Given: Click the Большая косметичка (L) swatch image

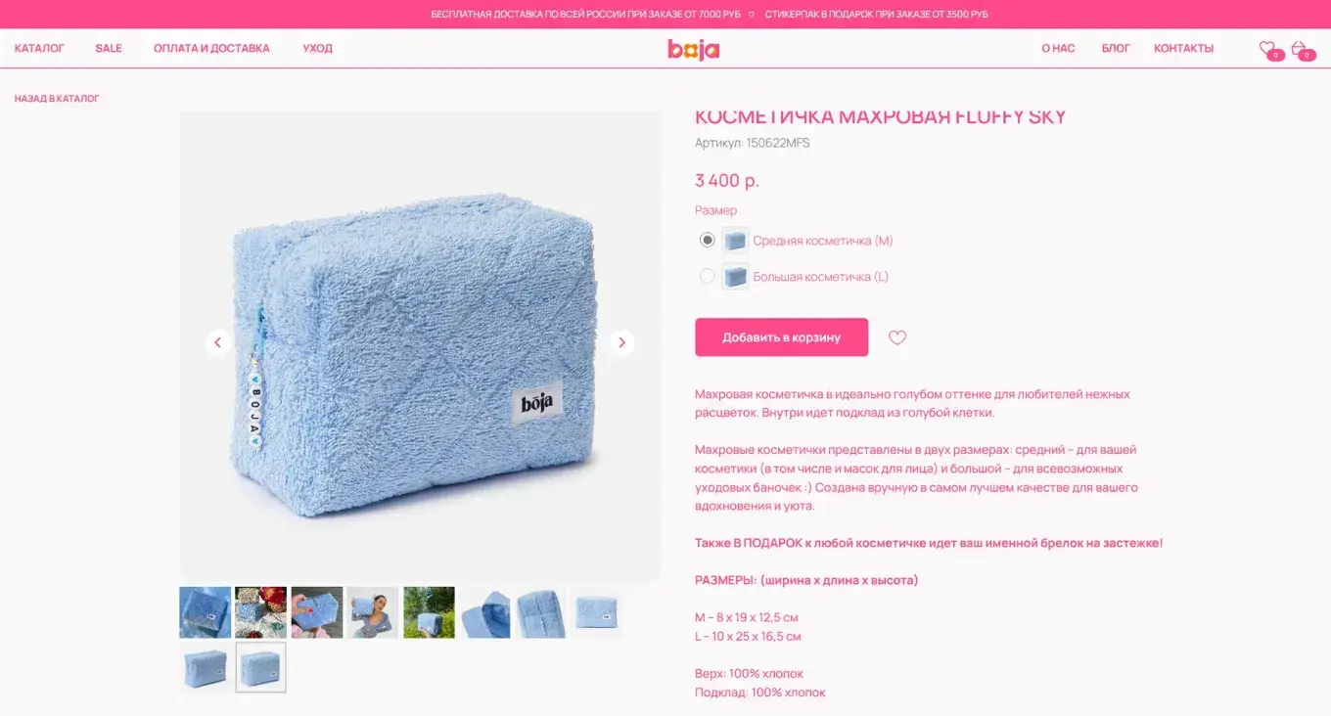Looking at the screenshot, I should tap(735, 276).
